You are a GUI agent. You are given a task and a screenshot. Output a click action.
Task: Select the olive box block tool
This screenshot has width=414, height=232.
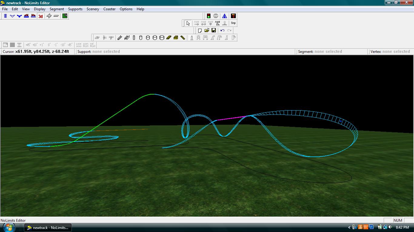pyautogui.click(x=176, y=38)
